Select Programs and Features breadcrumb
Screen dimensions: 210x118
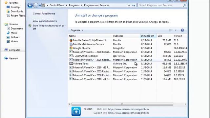tap(96, 5)
